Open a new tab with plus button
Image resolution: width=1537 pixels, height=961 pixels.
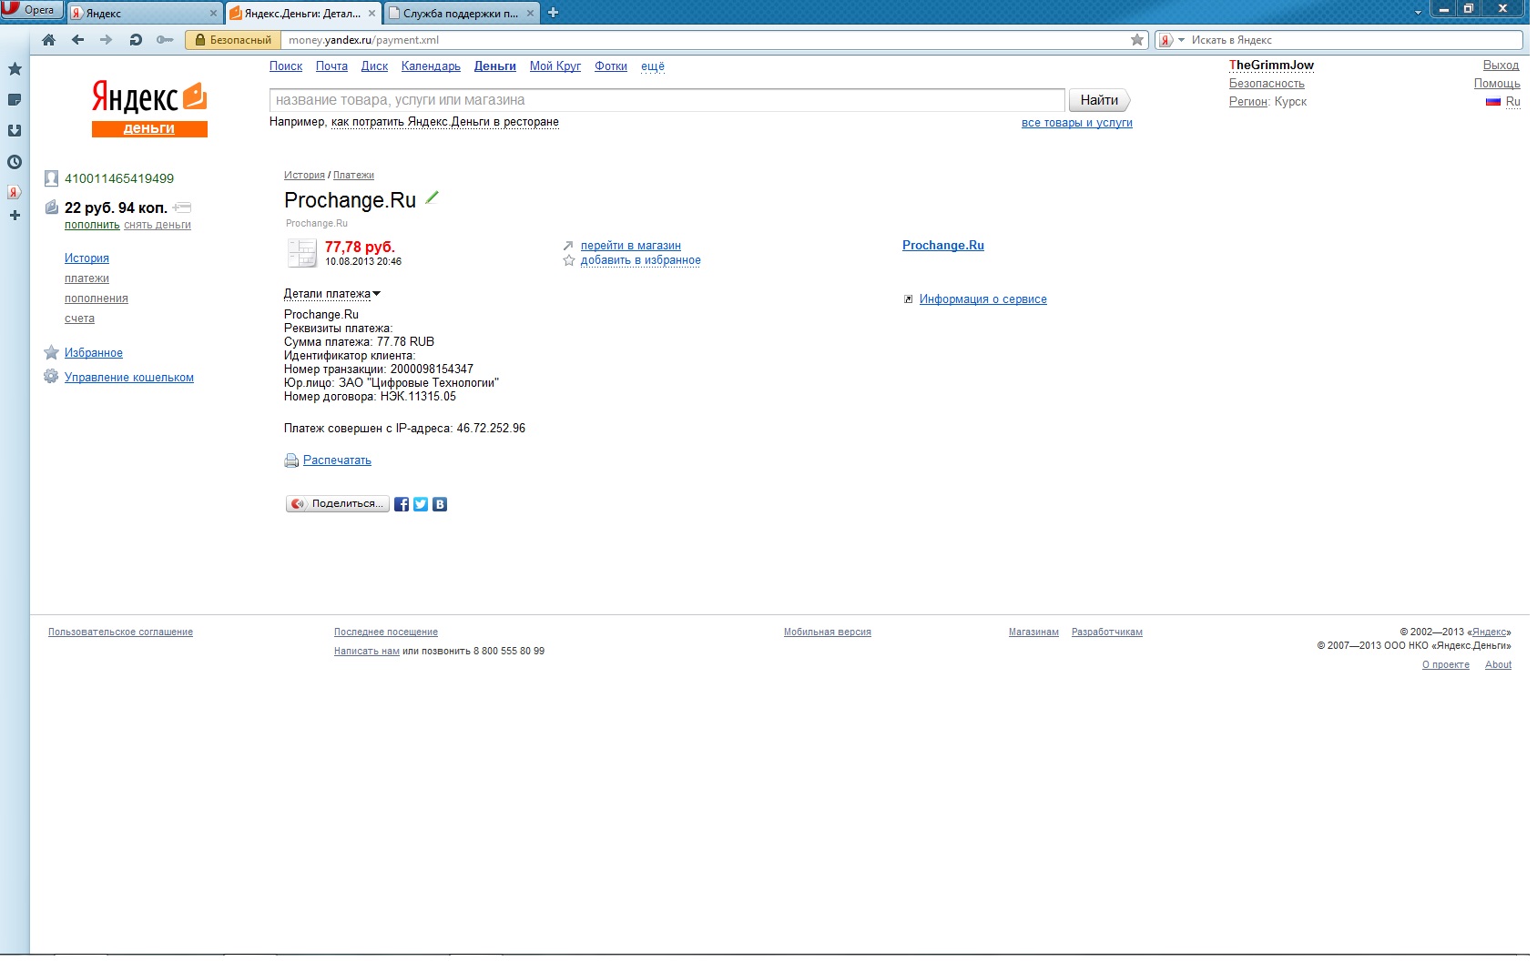553,13
